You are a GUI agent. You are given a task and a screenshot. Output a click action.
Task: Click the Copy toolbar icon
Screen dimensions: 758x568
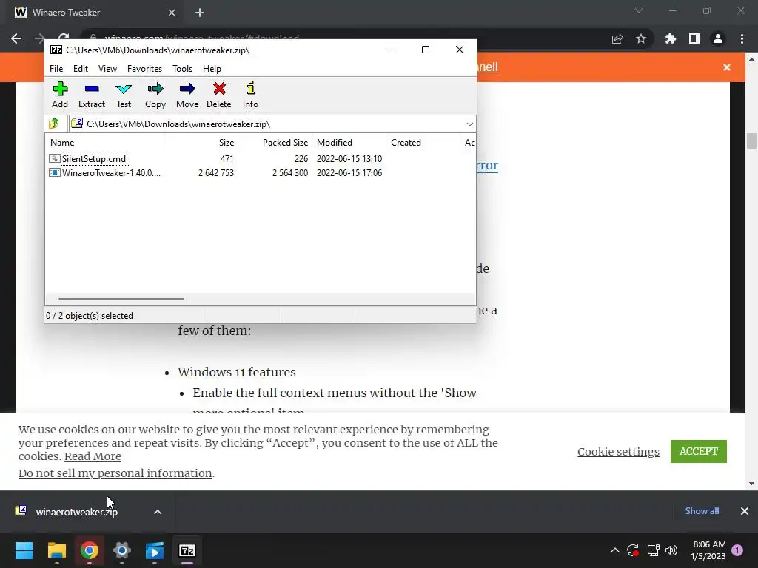(155, 95)
